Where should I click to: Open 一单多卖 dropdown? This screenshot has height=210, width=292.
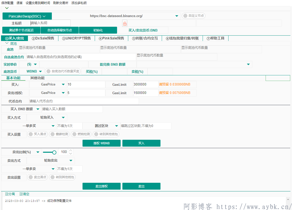tap(53, 169)
